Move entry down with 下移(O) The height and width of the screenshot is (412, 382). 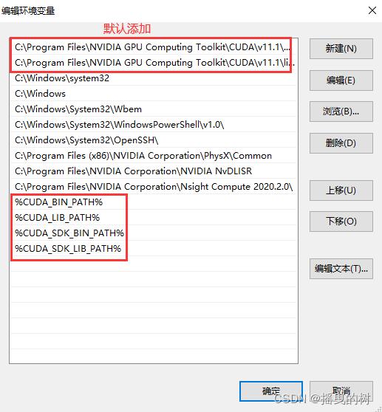pos(341,222)
